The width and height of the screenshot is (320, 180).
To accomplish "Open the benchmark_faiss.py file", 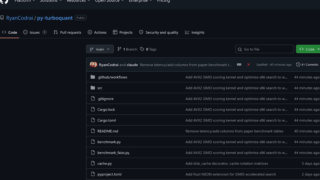I will 113,152.
